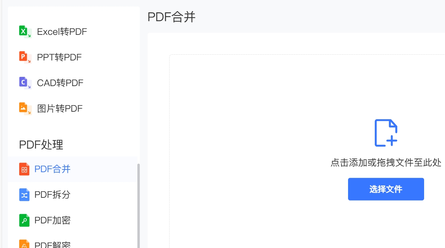Click the PDF加密 green lock icon

(x=24, y=220)
